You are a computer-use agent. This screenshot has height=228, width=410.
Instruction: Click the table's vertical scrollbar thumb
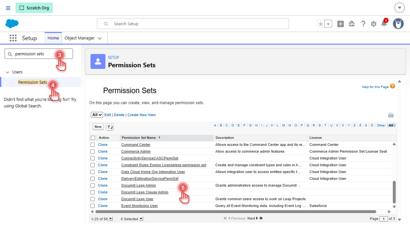click(x=394, y=192)
